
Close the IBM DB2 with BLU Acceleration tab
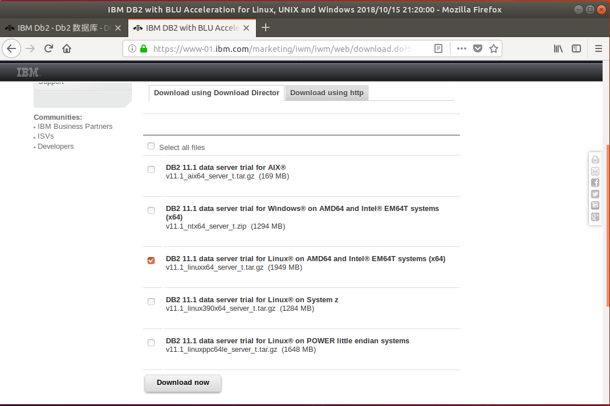246,28
